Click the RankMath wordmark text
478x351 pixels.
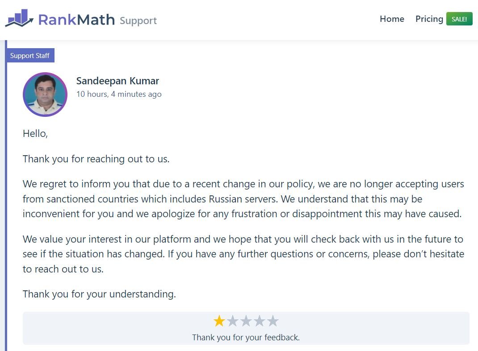tap(76, 20)
